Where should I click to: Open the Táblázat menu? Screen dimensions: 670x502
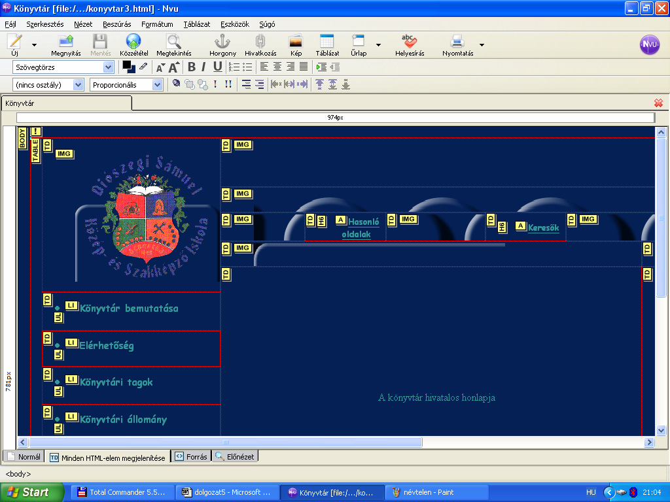(x=196, y=24)
